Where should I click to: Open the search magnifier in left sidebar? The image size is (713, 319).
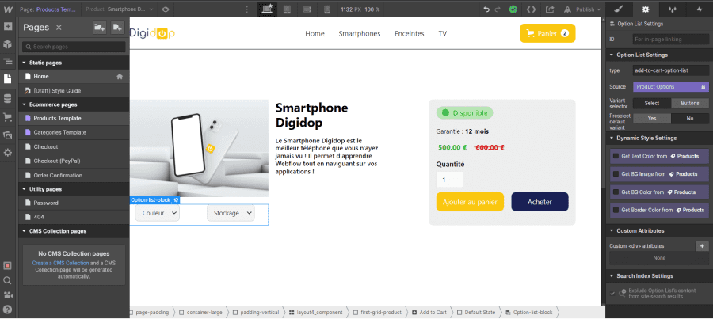click(x=7, y=280)
